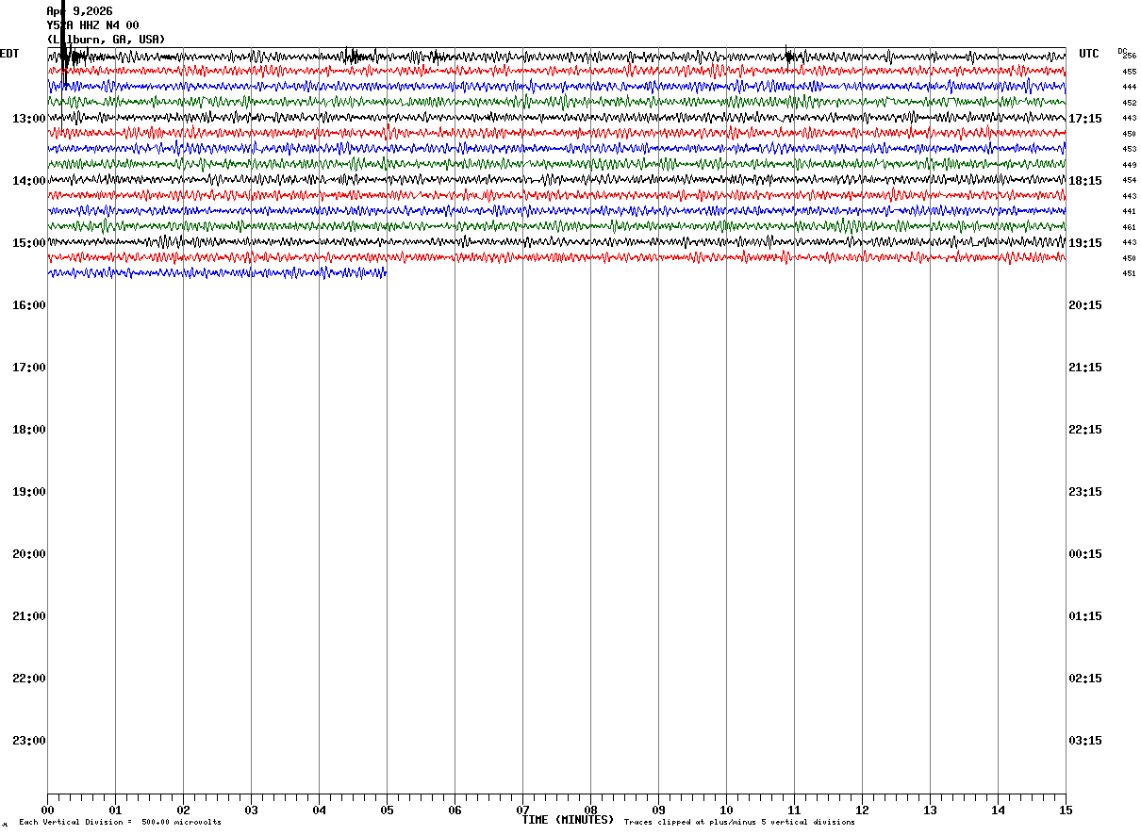Click the DC offset value 454
The height and width of the screenshot is (835, 1141).
click(x=1129, y=180)
